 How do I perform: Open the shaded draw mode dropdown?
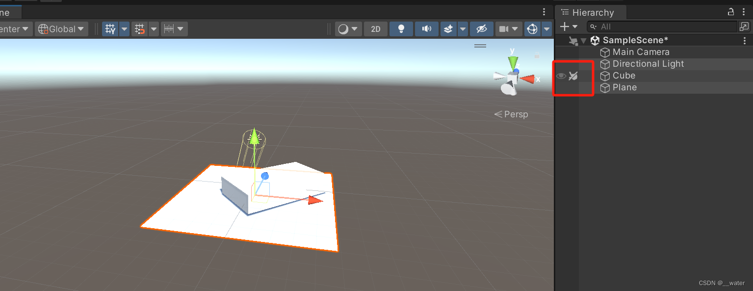coord(348,28)
